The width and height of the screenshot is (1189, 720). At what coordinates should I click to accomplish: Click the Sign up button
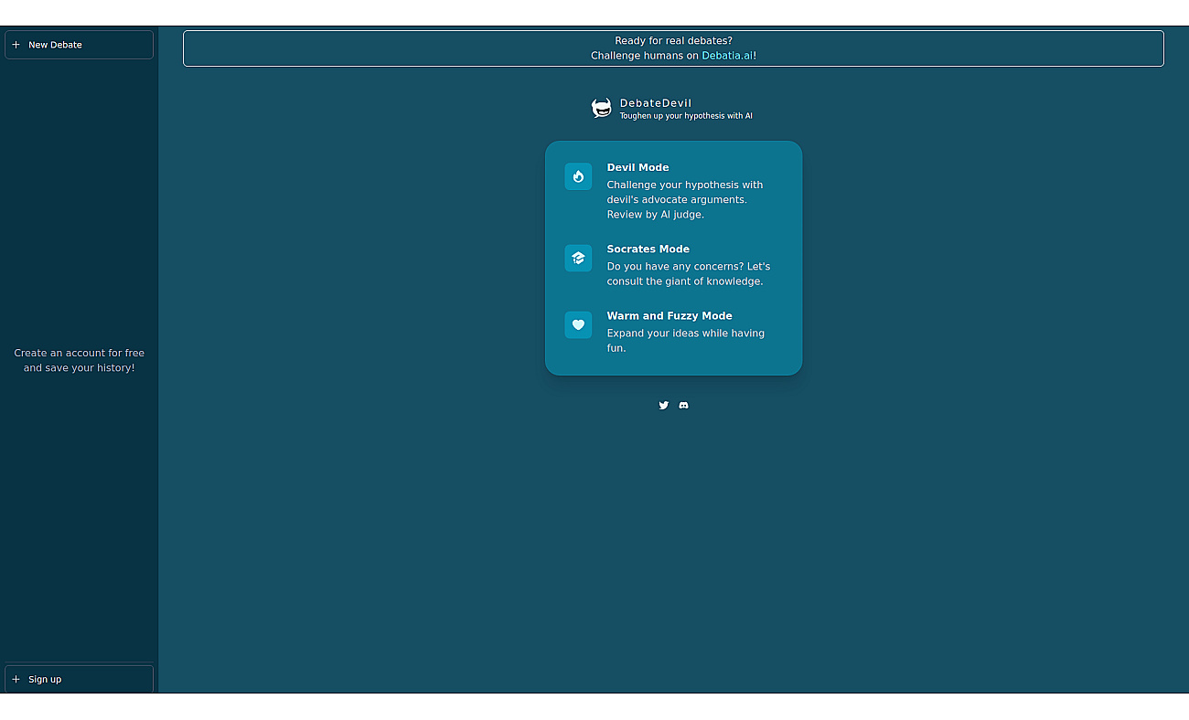coord(79,679)
